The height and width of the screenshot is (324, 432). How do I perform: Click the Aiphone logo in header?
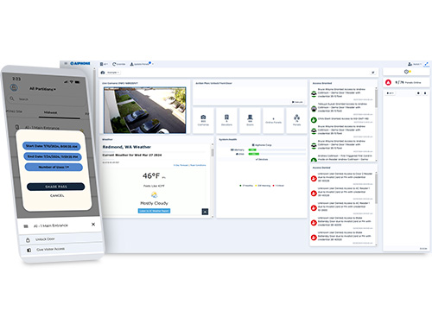click(80, 63)
